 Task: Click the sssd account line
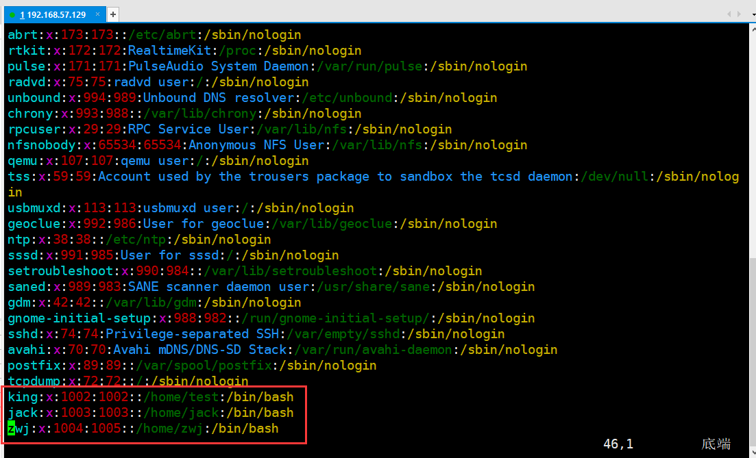point(173,255)
